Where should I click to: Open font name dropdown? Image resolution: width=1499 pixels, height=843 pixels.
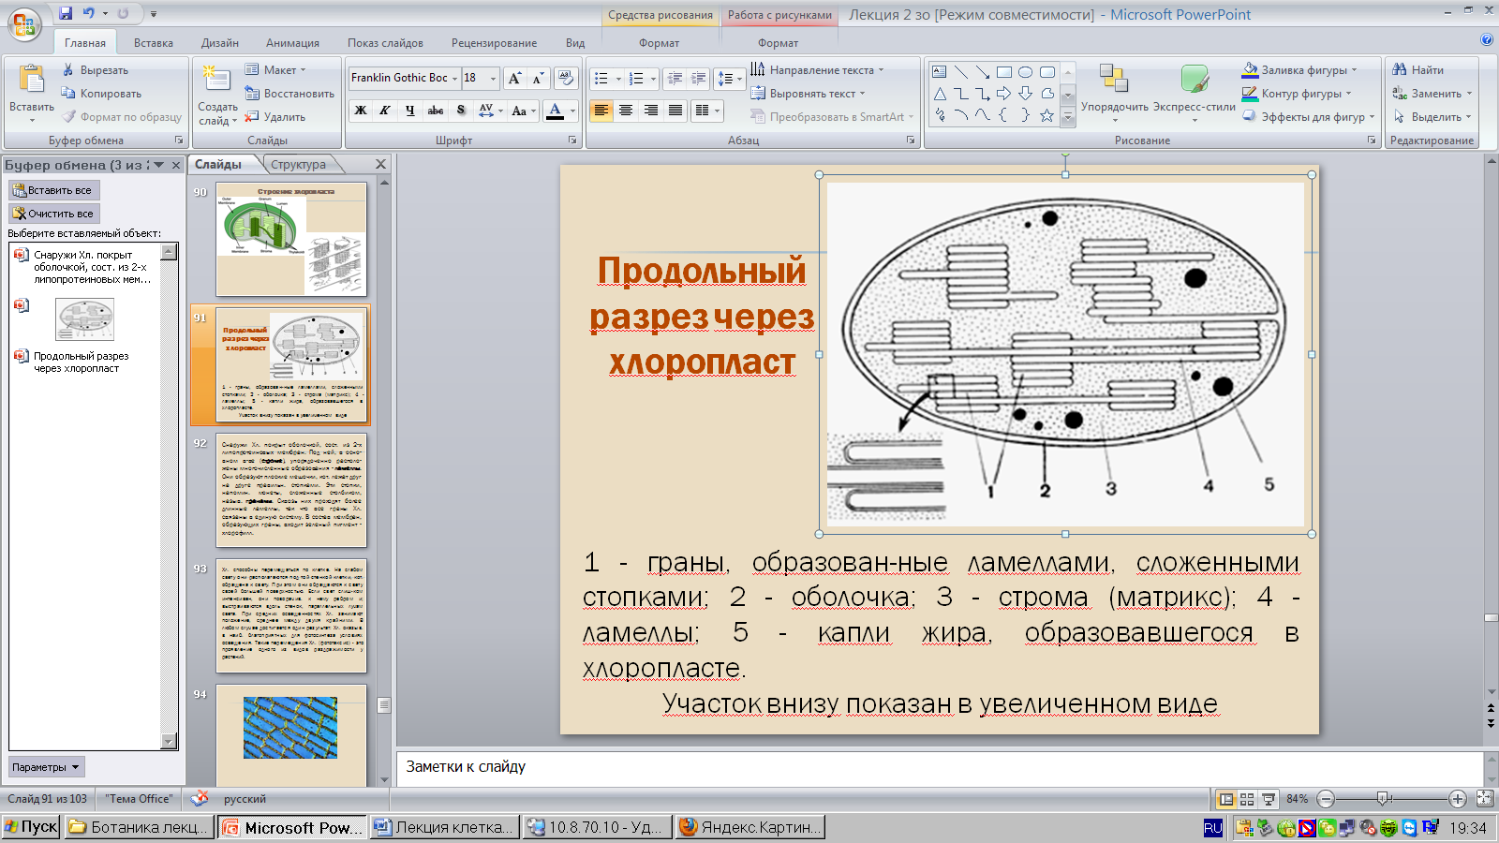tap(454, 79)
